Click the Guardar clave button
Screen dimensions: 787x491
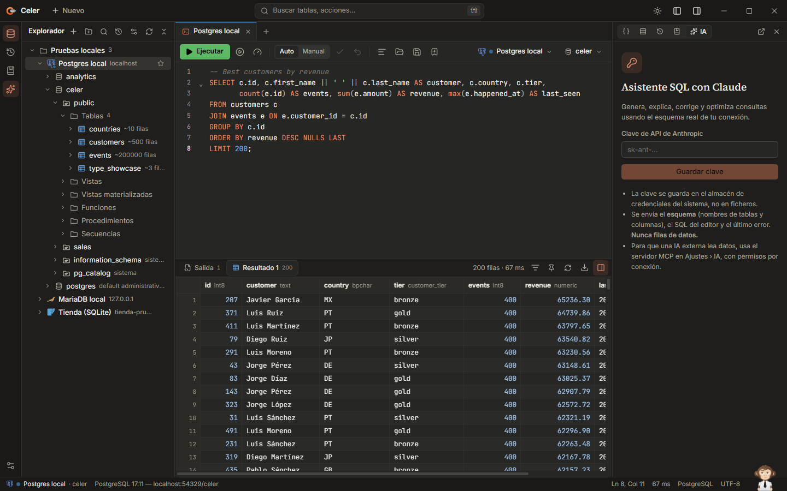(700, 172)
